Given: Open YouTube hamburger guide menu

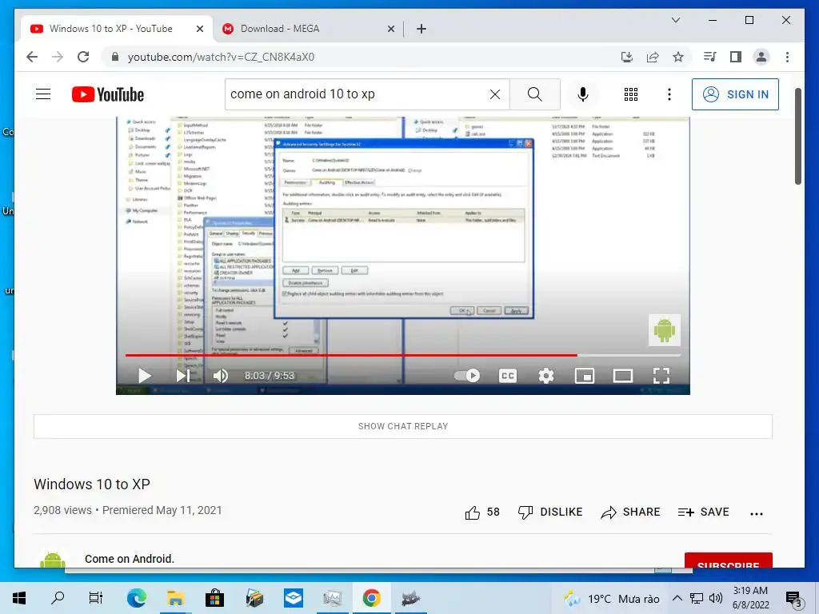Looking at the screenshot, I should coord(43,94).
